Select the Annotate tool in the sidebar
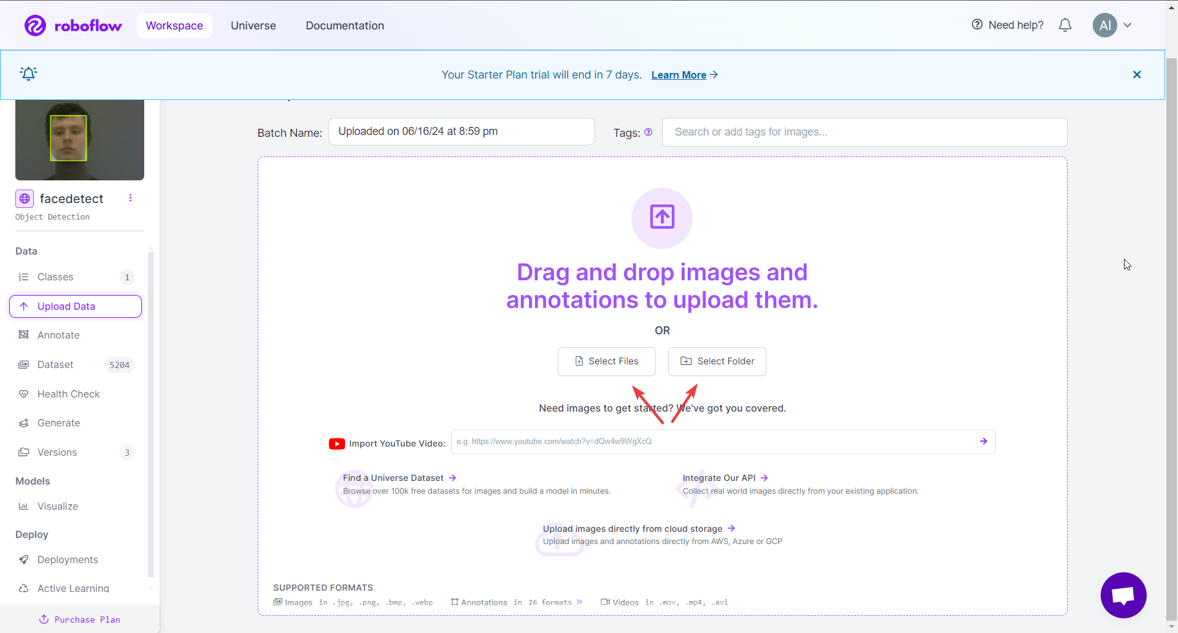This screenshot has width=1178, height=633. (x=57, y=335)
